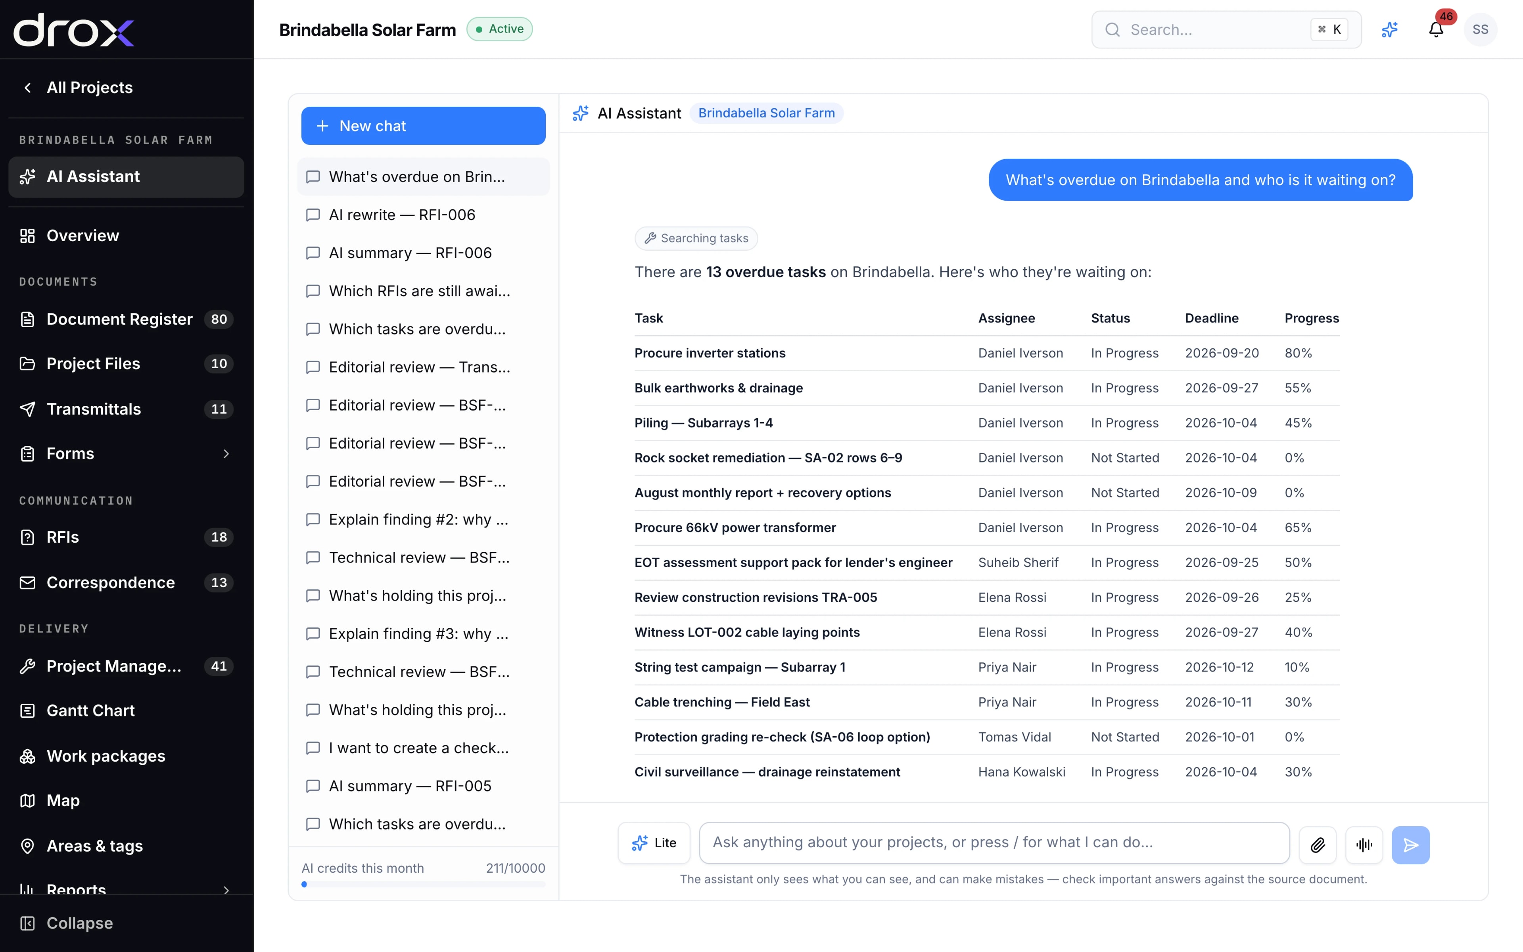Open Project Management in sidebar
The width and height of the screenshot is (1523, 952).
coord(127,666)
